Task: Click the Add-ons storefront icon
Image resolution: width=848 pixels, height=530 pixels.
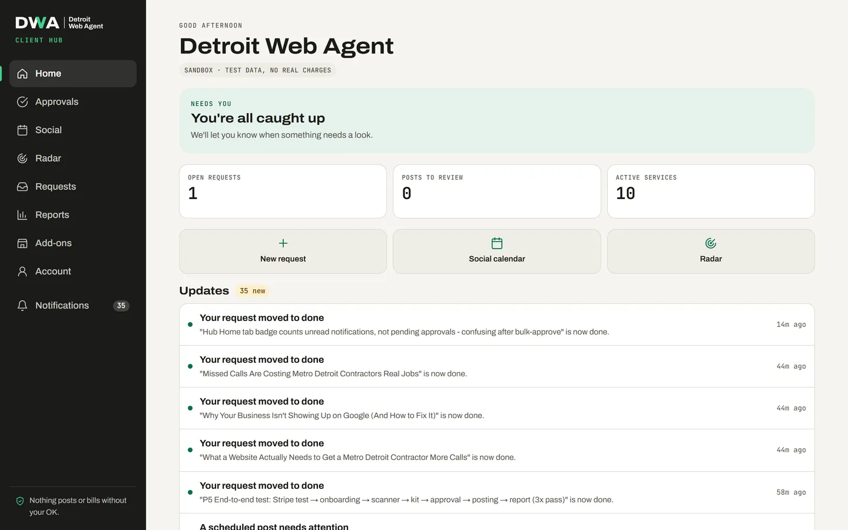Action: 22,243
